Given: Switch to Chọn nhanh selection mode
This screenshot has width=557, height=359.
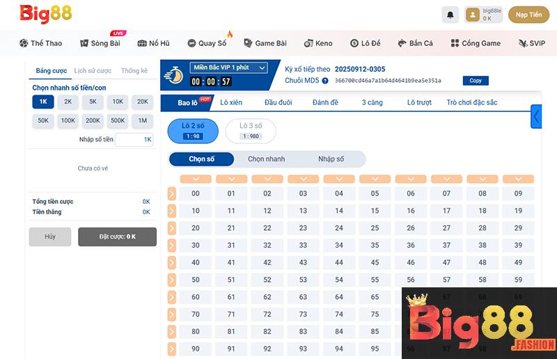Looking at the screenshot, I should (x=266, y=159).
